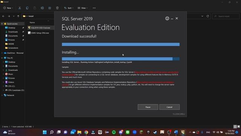Switch to large icons view layout toggle
Viewport: 241px width, 136px height.
pos(238,127)
